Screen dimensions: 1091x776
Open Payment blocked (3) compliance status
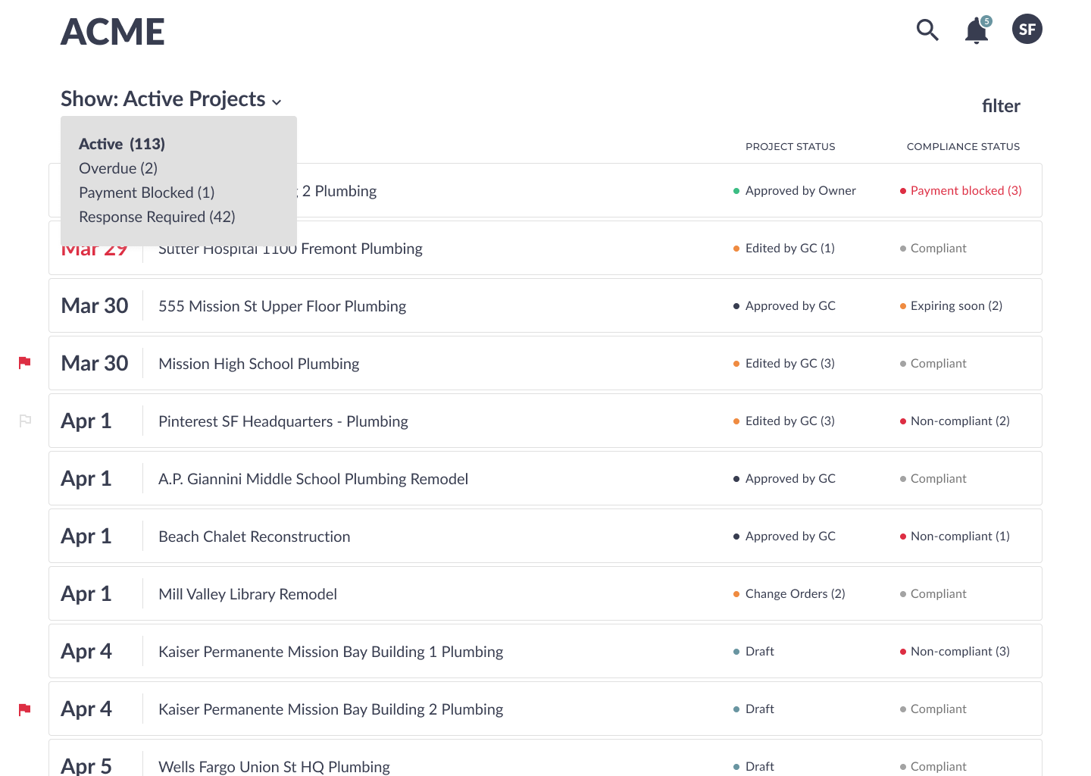966,191
